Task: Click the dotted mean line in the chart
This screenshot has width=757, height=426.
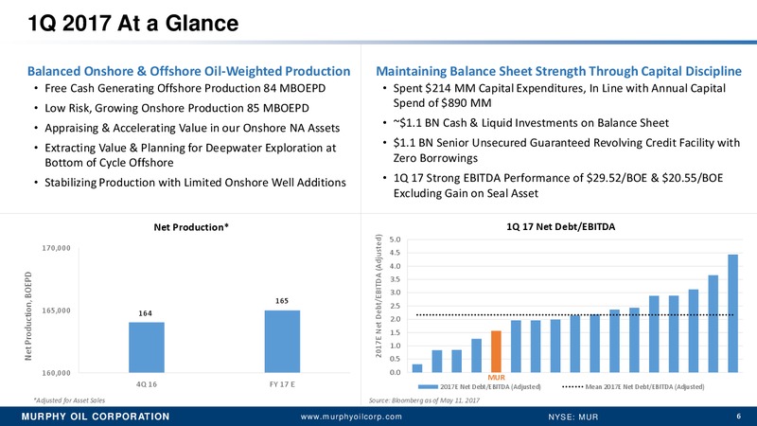Action: (x=574, y=315)
